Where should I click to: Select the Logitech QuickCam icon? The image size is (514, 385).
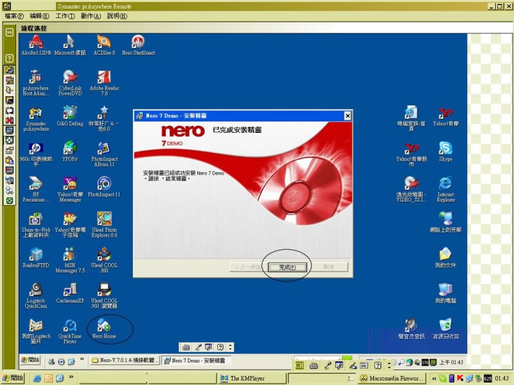click(x=36, y=296)
